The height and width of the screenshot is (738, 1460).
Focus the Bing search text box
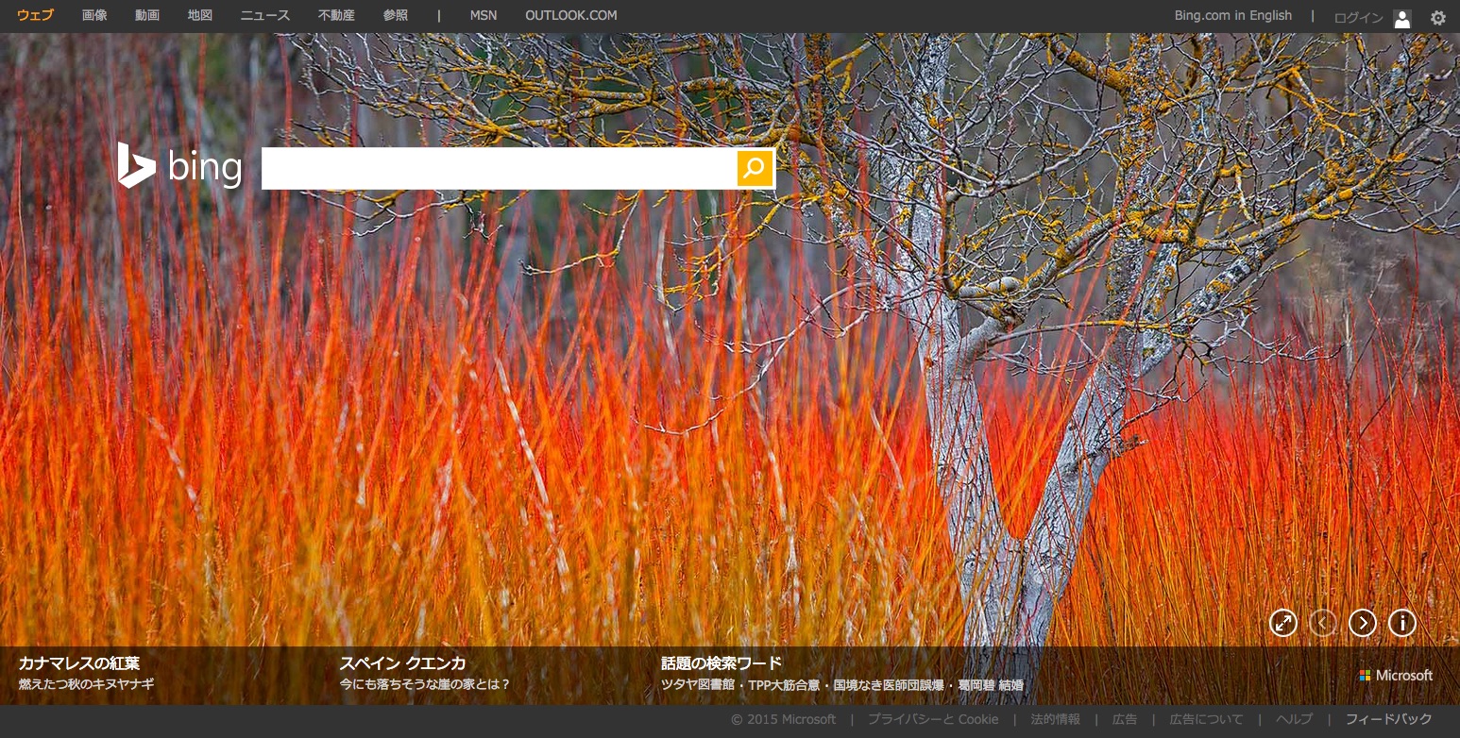[x=499, y=168]
